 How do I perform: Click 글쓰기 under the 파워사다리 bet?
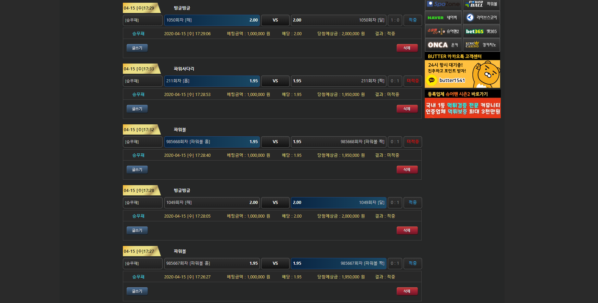137,109
